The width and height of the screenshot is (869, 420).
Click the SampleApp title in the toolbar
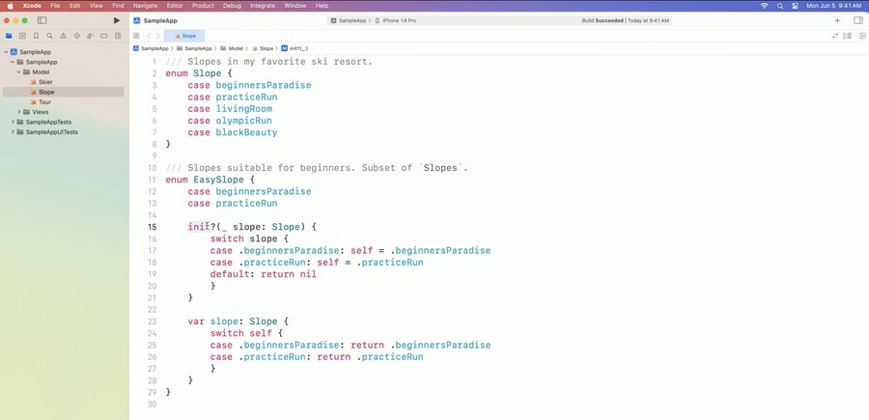click(160, 20)
